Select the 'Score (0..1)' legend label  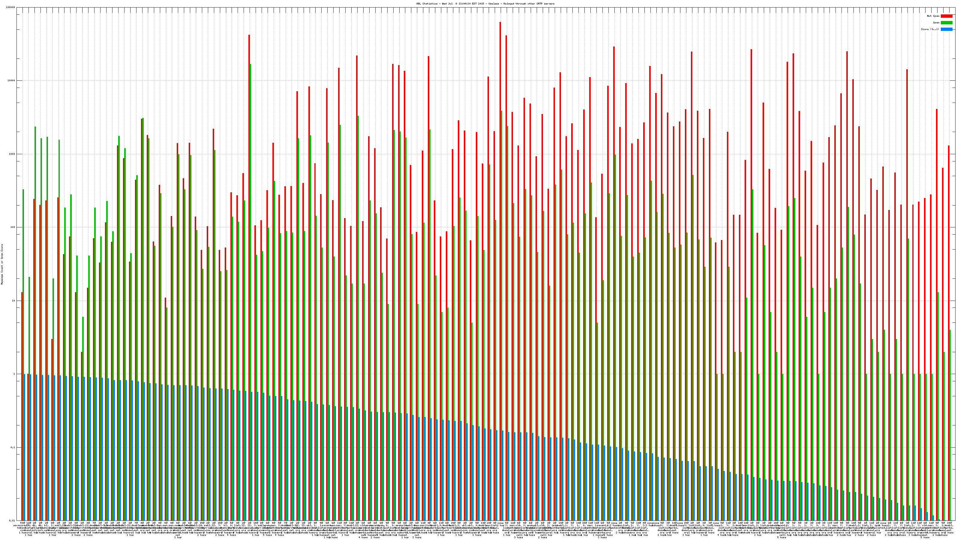coord(930,29)
